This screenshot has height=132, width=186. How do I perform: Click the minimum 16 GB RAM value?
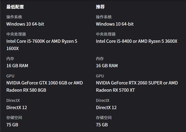(17, 66)
